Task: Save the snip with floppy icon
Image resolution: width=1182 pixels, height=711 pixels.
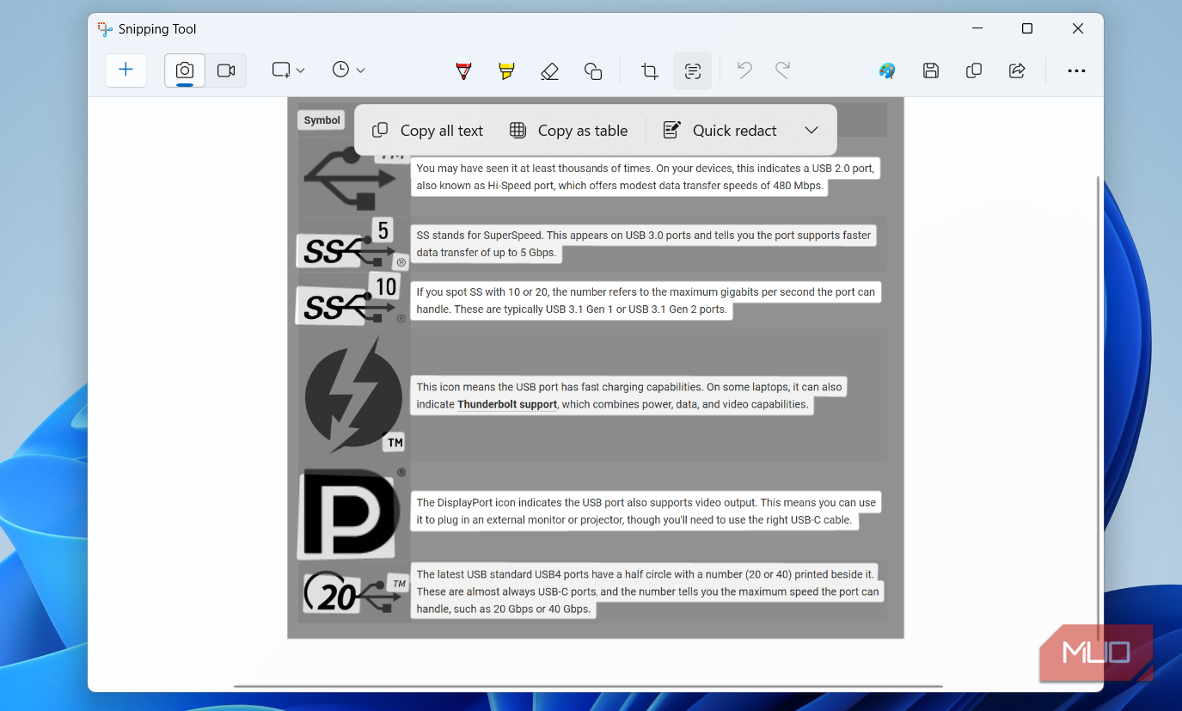Action: point(931,71)
